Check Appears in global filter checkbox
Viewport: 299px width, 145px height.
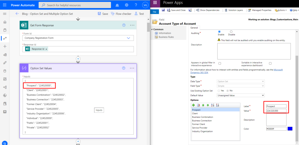(220, 63)
